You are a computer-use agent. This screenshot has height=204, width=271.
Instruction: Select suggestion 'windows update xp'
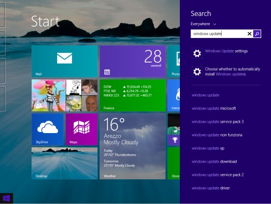click(208, 148)
